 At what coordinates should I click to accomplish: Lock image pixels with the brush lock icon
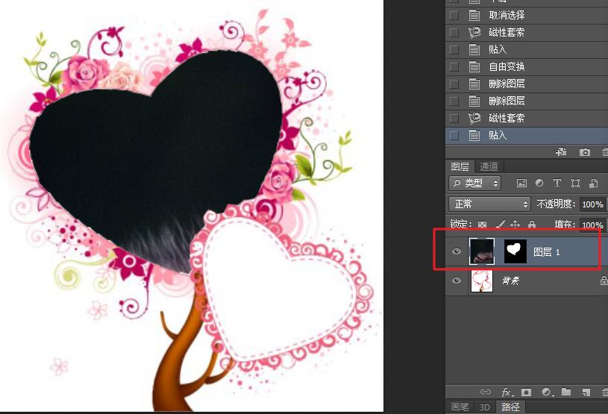(x=500, y=225)
